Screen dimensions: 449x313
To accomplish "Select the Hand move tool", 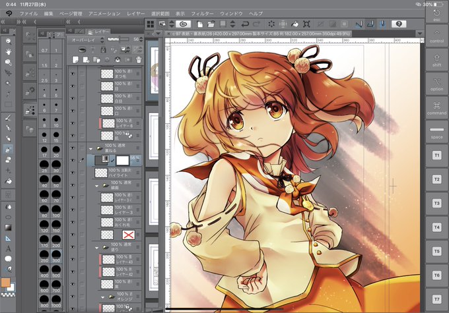I will pyautogui.click(x=9, y=52).
